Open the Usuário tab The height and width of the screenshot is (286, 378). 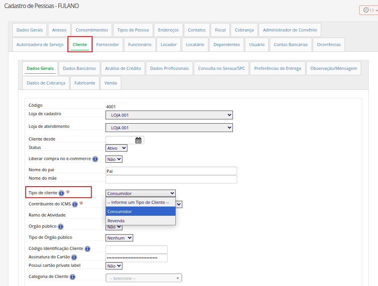257,45
